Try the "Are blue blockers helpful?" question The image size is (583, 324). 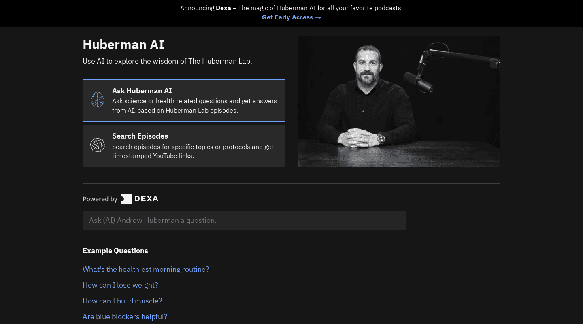coord(125,317)
